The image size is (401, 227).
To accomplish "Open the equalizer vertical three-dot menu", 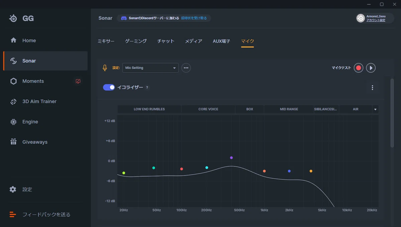I will click(372, 88).
